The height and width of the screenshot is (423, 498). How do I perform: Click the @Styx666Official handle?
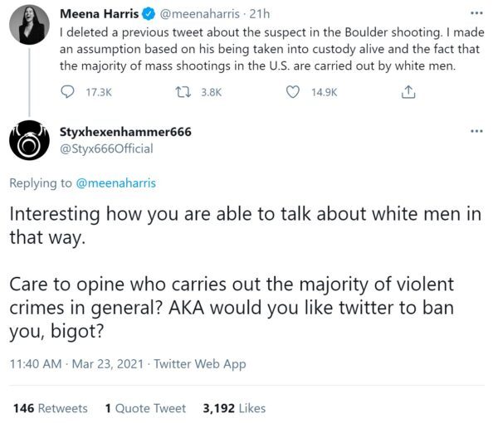point(106,148)
